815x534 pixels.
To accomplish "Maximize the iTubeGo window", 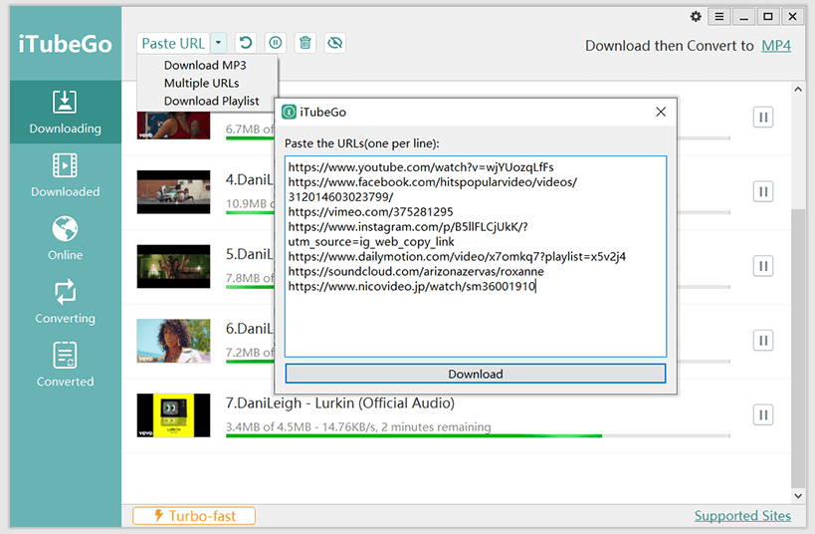I will click(767, 17).
